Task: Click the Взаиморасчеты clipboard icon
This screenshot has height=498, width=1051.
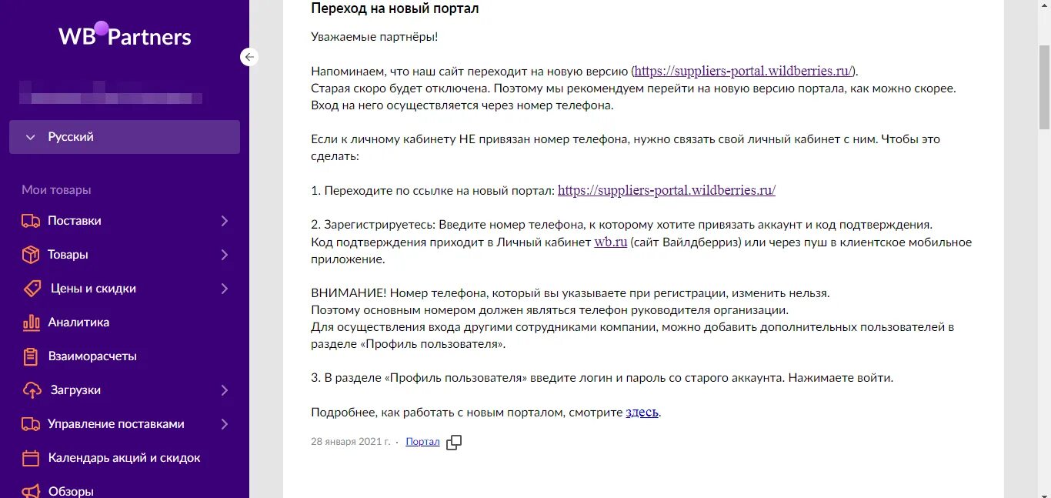Action: (x=31, y=356)
